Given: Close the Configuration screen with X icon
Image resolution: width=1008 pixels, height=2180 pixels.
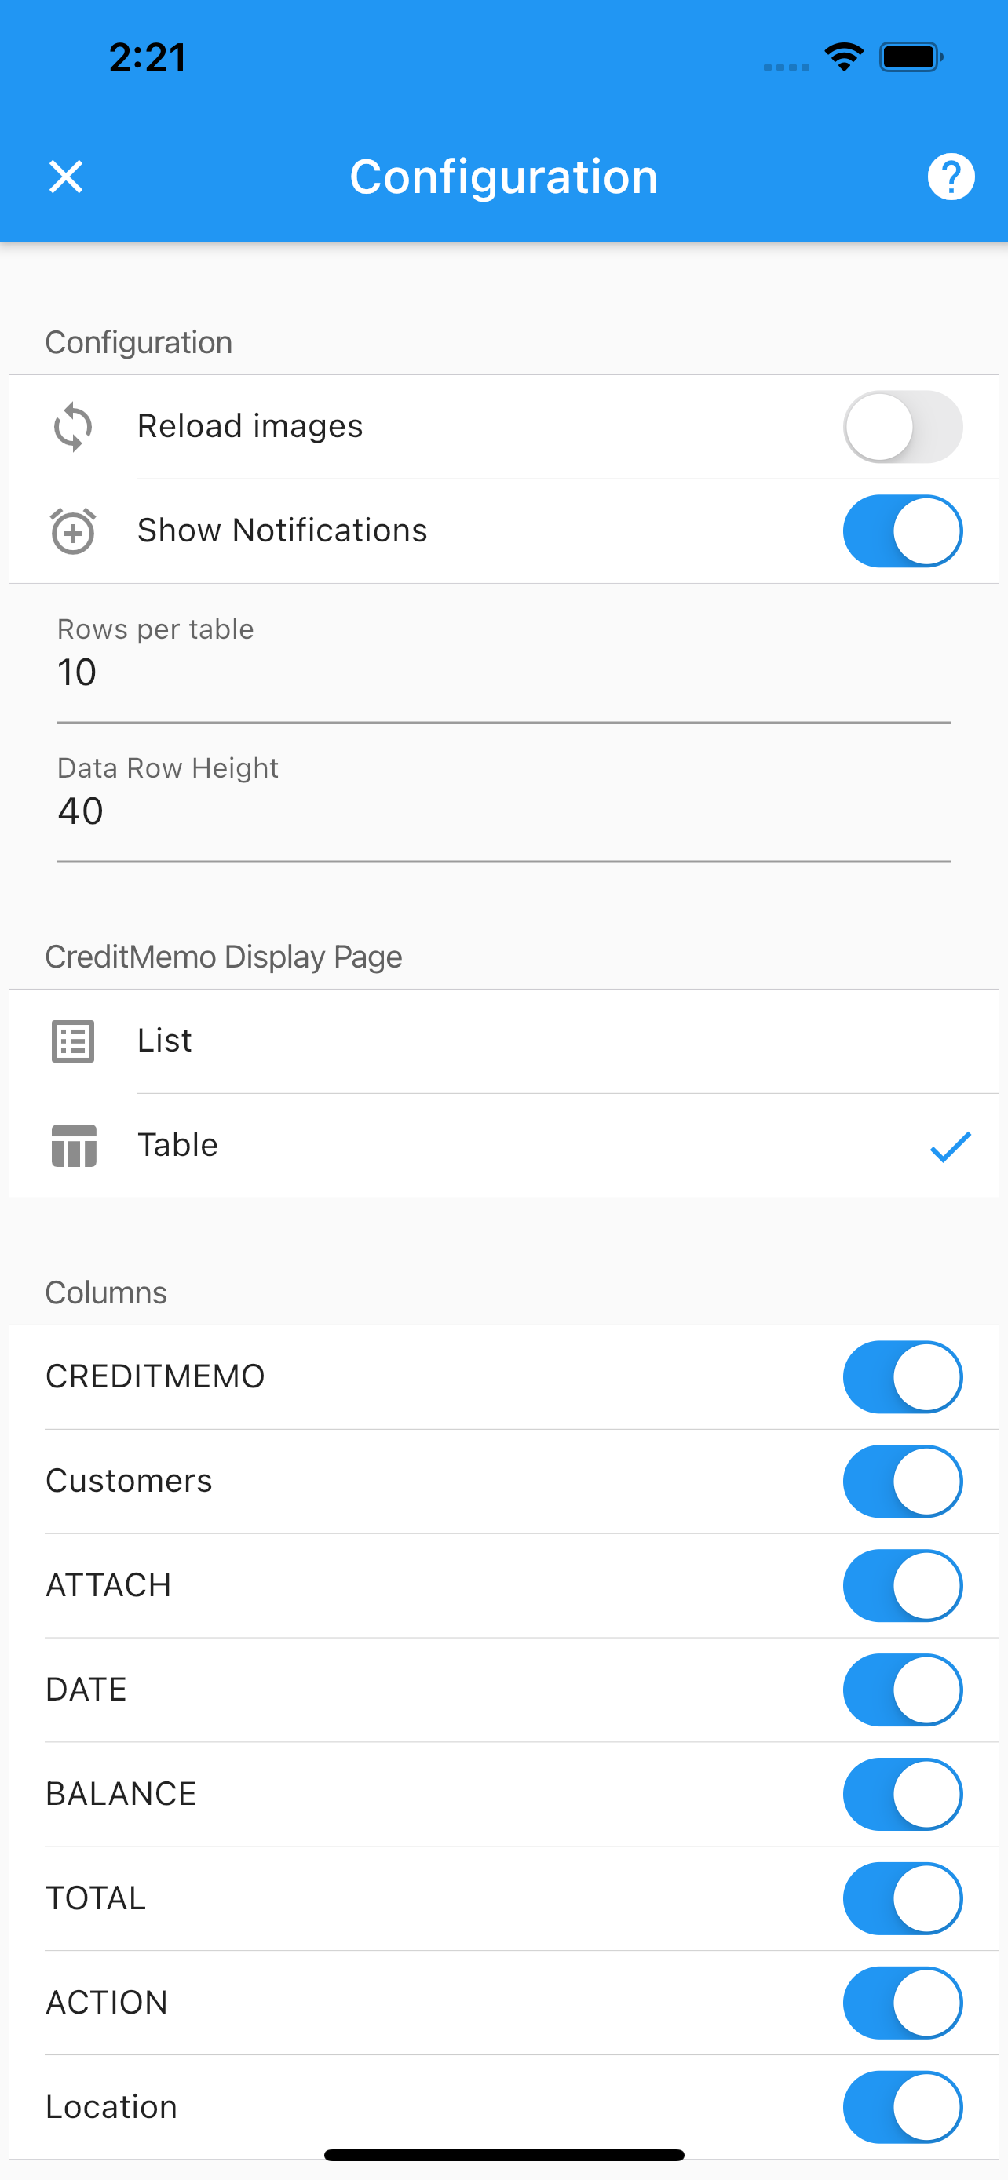Looking at the screenshot, I should click(66, 177).
